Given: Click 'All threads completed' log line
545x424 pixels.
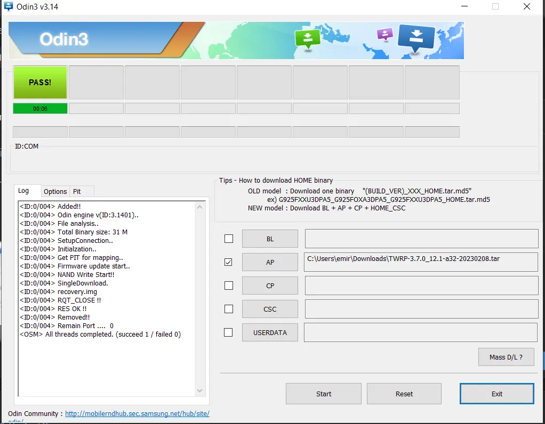Looking at the screenshot, I should point(100,335).
